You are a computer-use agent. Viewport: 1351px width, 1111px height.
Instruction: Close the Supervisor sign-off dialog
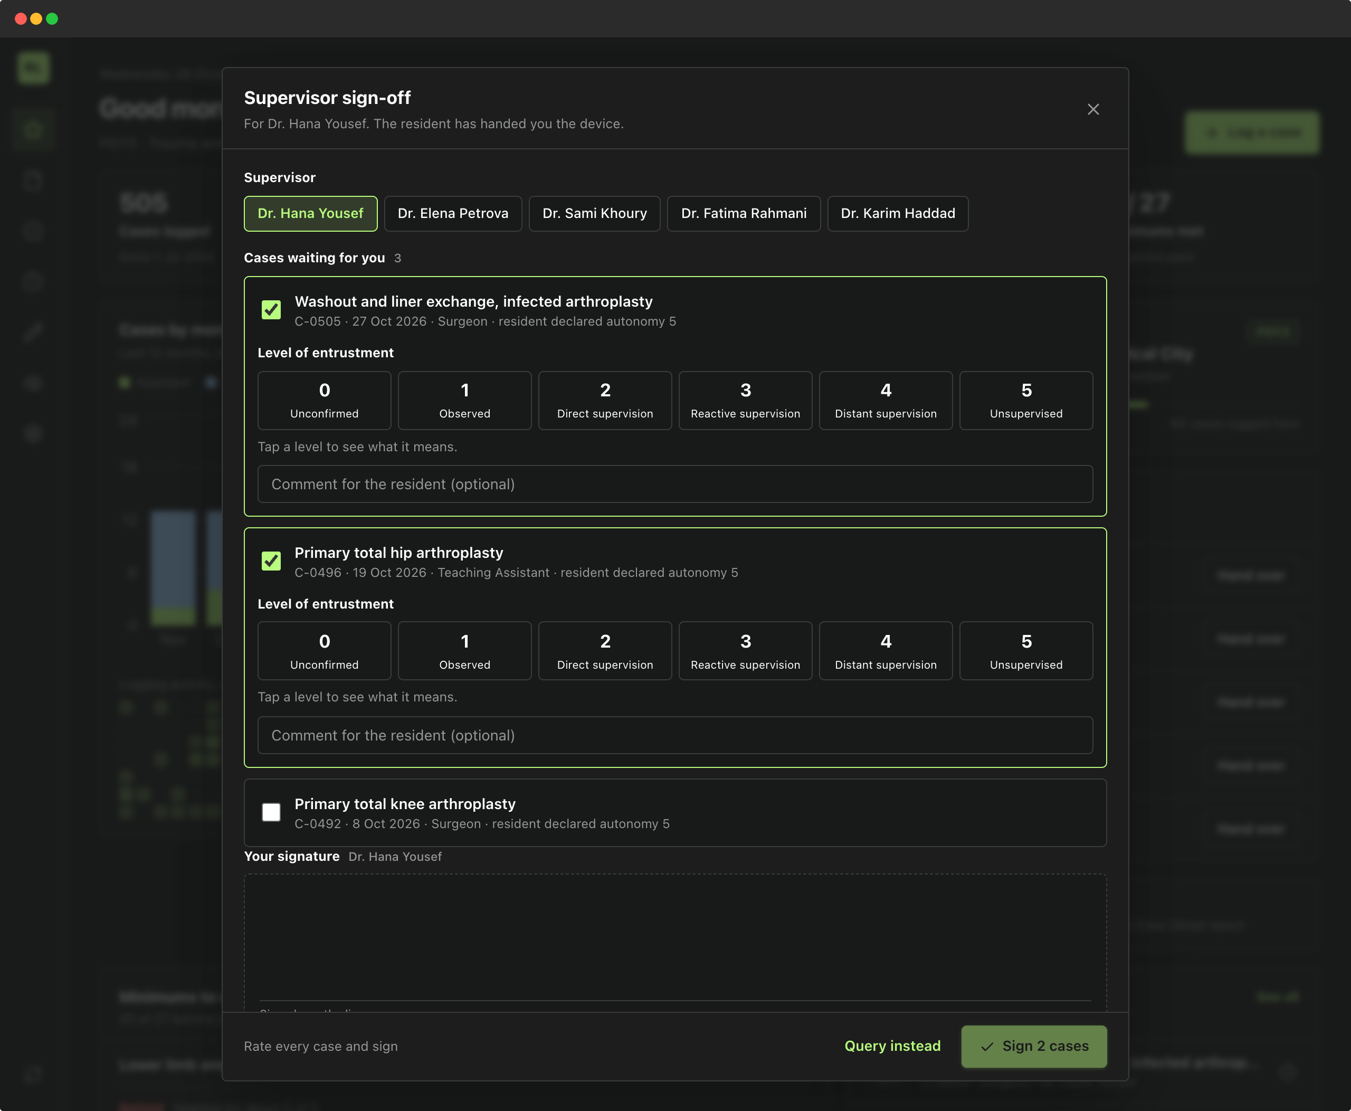1093,109
